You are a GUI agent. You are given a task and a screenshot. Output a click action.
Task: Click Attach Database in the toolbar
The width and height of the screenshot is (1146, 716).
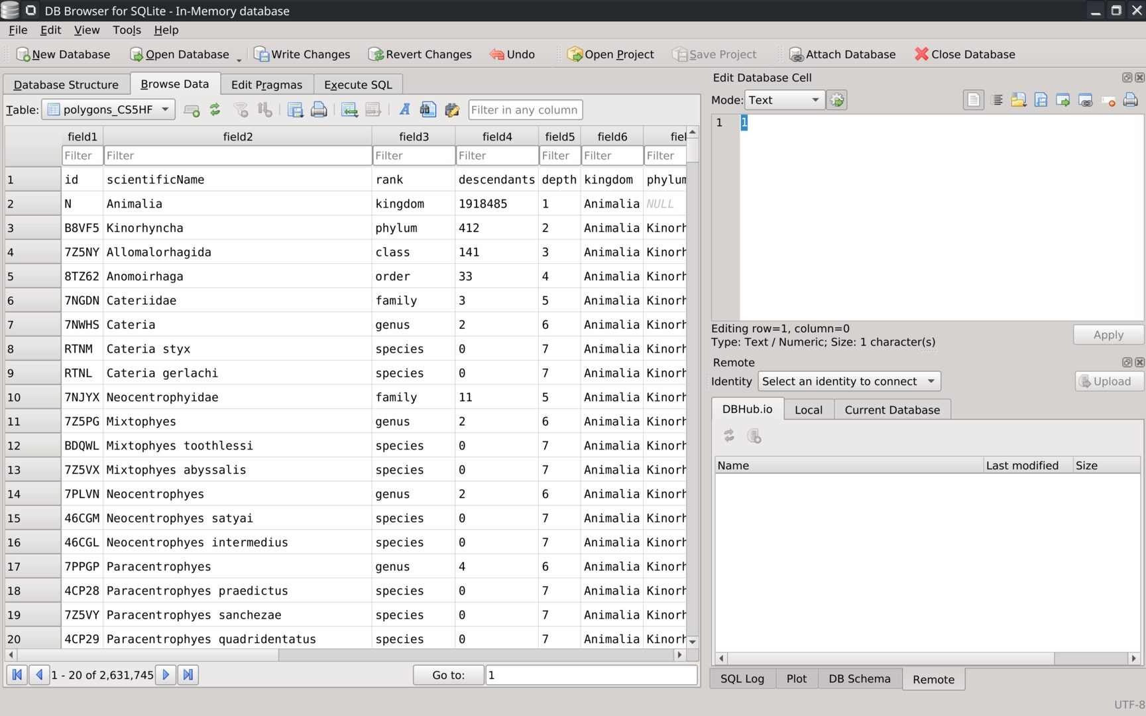click(x=842, y=54)
